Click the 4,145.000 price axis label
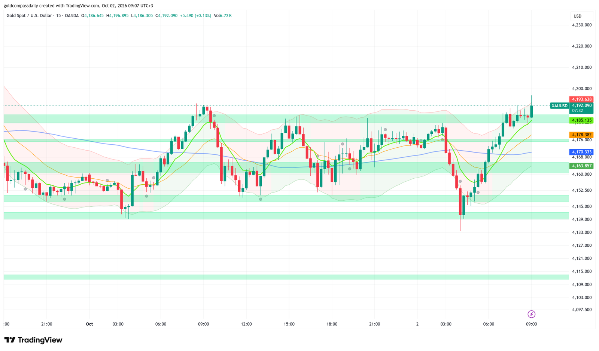This screenshot has height=351, width=599. coord(582,206)
